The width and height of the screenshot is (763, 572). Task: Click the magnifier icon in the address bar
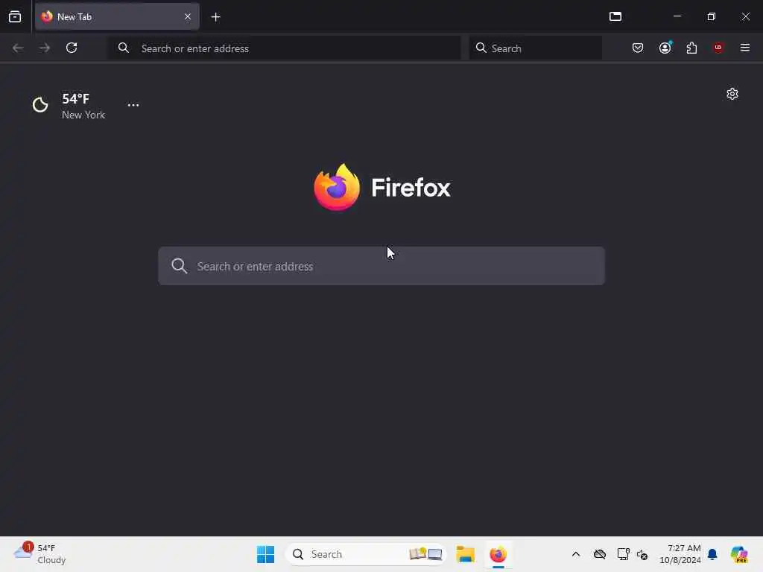click(124, 48)
